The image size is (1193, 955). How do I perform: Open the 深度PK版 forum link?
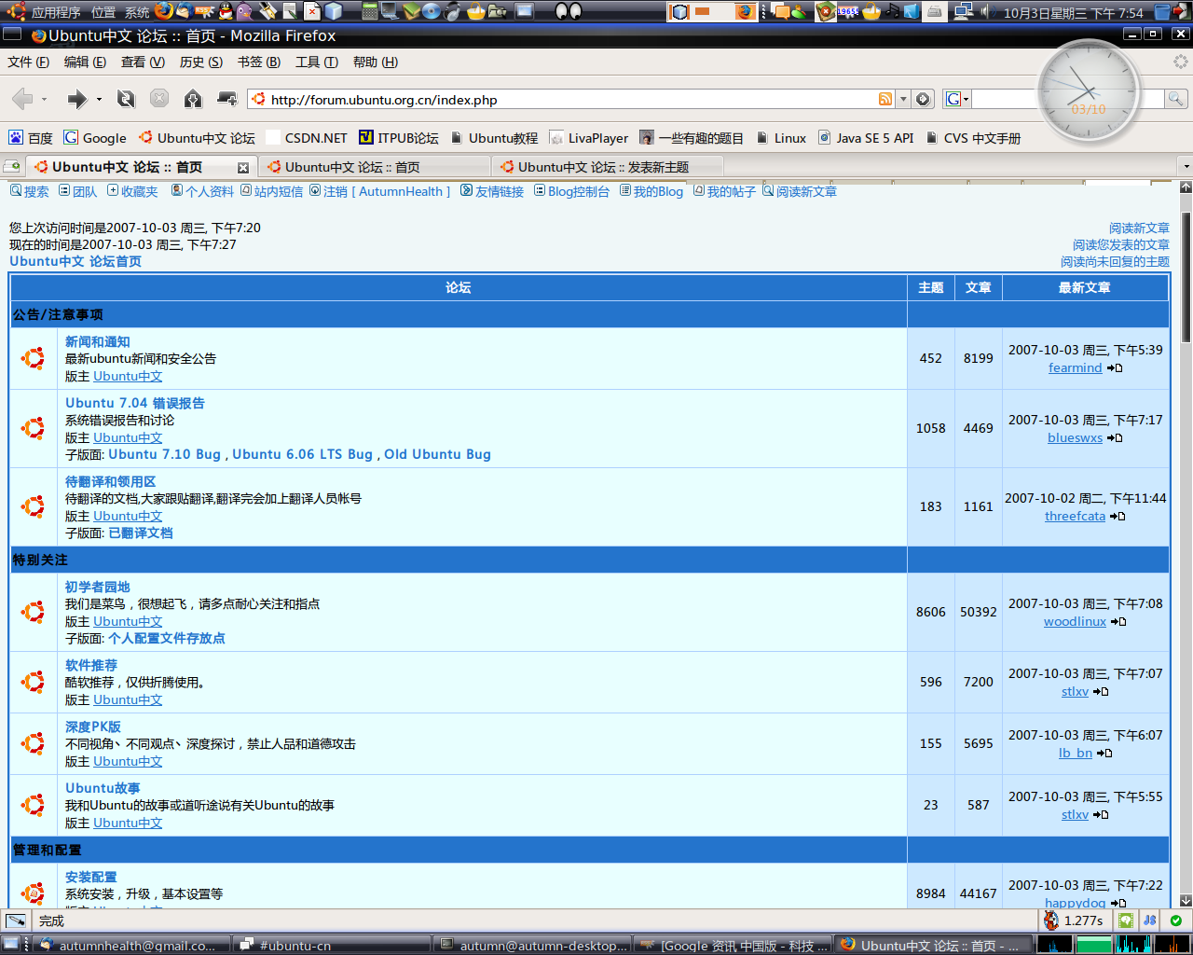(93, 727)
